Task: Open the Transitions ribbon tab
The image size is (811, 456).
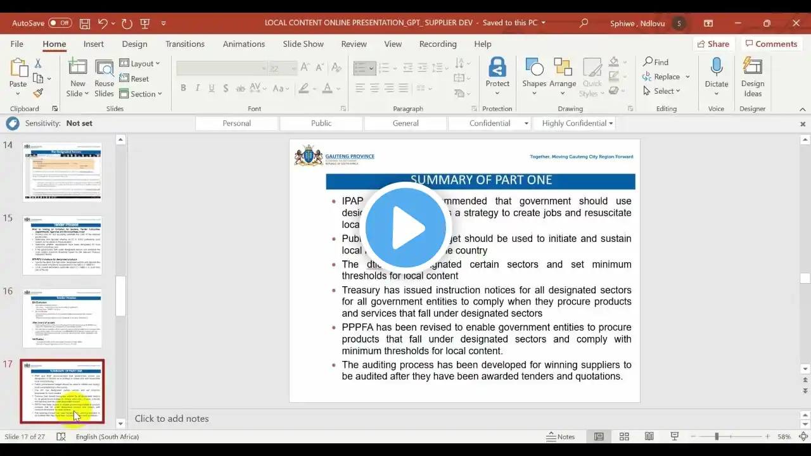Action: point(185,44)
